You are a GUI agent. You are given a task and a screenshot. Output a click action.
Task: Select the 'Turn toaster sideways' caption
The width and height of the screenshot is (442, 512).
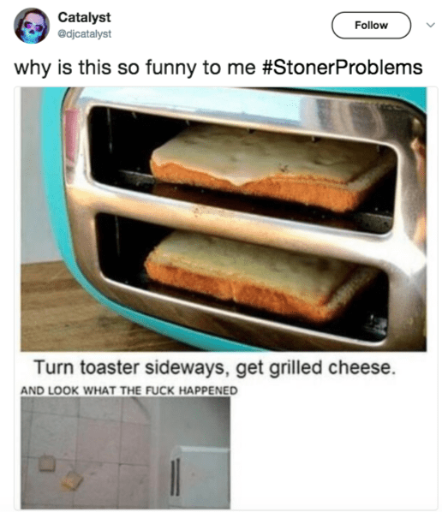click(x=214, y=367)
